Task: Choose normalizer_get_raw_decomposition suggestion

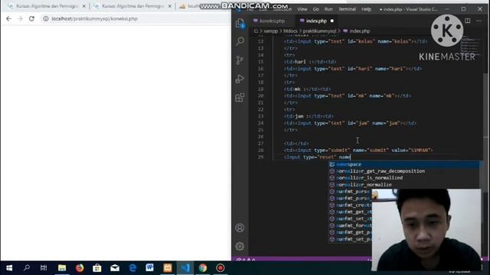Action: [x=404, y=171]
